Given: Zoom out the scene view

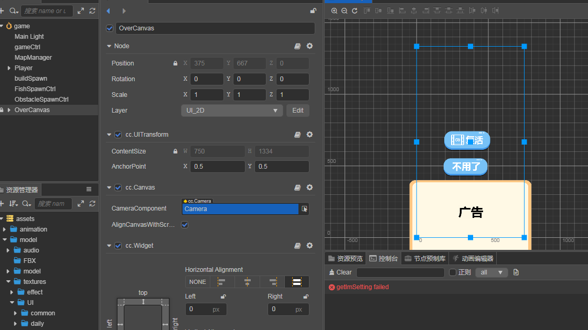Looking at the screenshot, I should [344, 10].
